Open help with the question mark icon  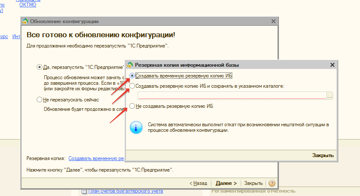[x=272, y=183]
